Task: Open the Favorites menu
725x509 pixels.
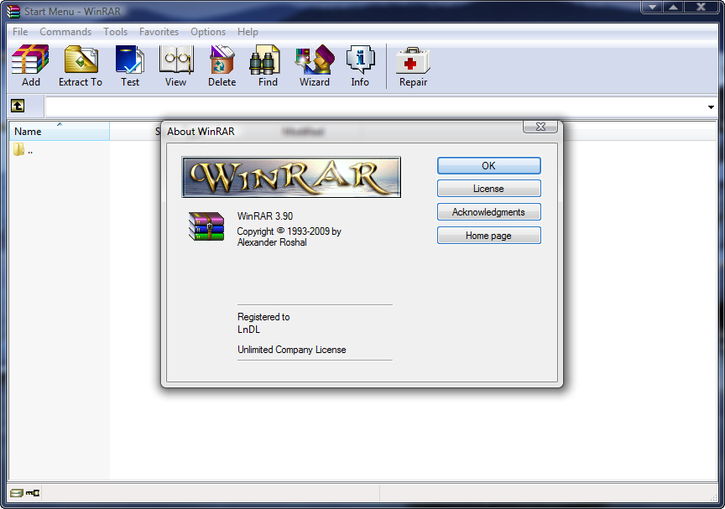Action: [x=159, y=31]
